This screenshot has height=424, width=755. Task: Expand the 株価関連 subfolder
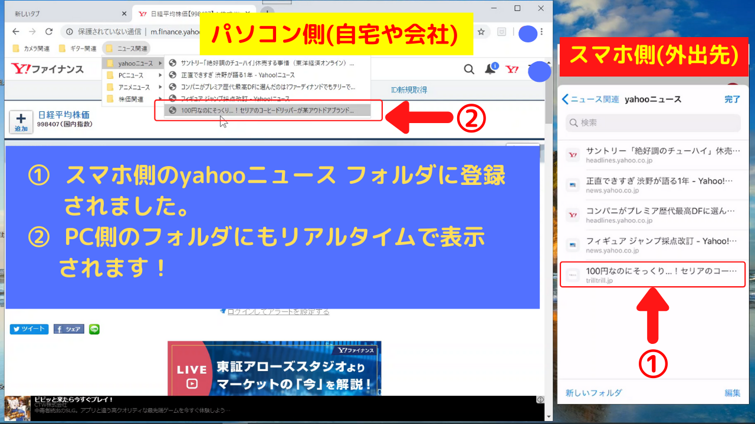point(133,99)
